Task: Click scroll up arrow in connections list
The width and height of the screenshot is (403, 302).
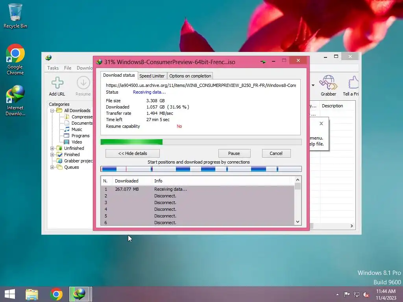Action: (x=298, y=180)
